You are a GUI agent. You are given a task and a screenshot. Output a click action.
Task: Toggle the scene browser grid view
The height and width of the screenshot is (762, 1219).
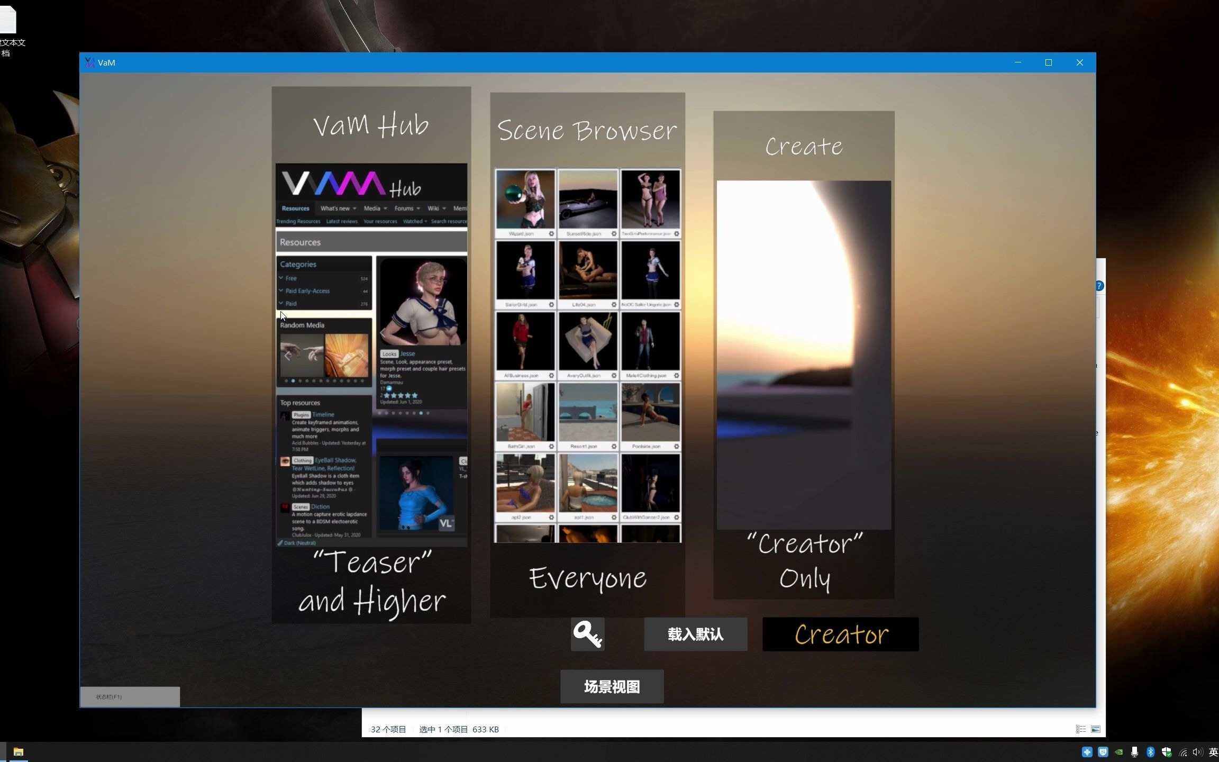click(1096, 729)
